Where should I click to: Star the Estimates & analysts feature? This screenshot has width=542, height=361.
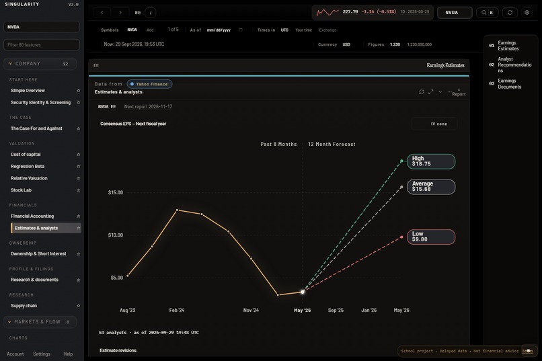point(79,228)
